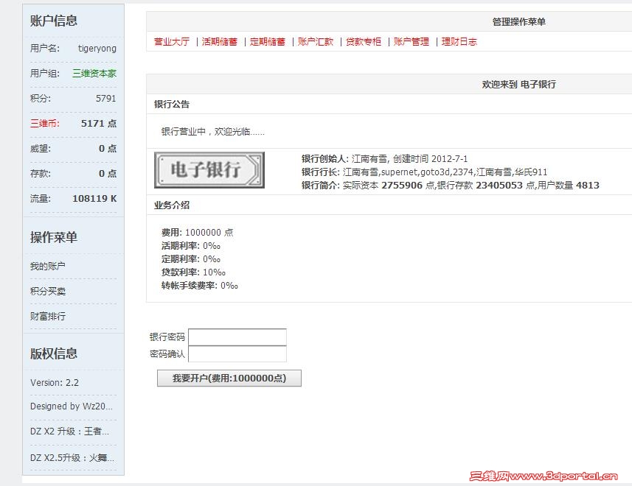The height and width of the screenshot is (486, 632).
Task: Click DZ X2 升级 entry
Action: [x=70, y=432]
